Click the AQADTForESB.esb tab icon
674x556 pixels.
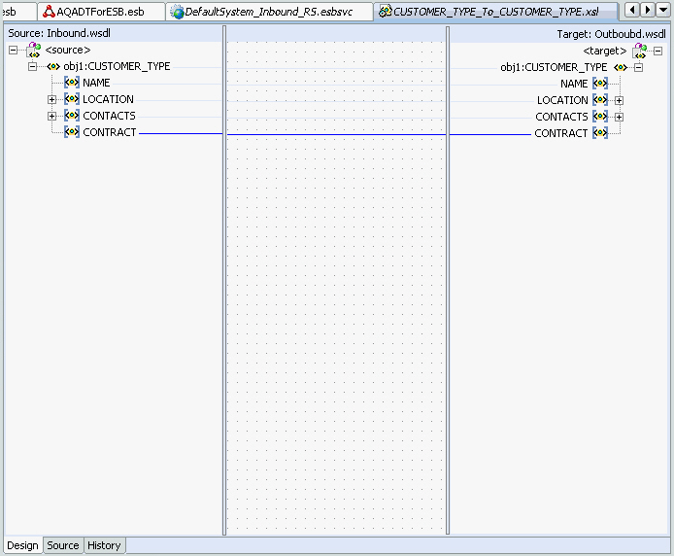(x=49, y=12)
